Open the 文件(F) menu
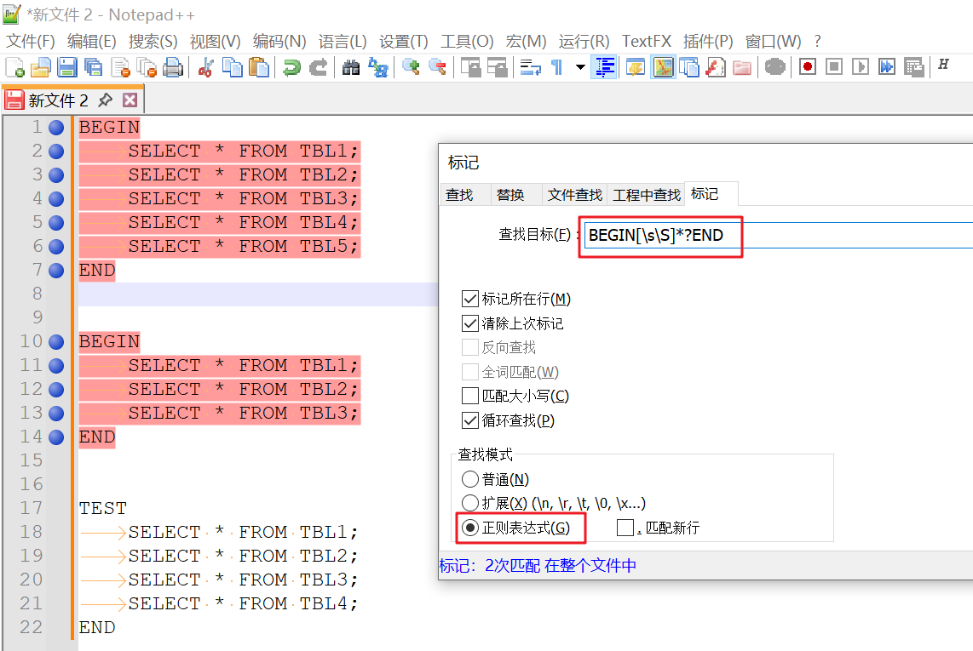973x651 pixels. coord(31,41)
